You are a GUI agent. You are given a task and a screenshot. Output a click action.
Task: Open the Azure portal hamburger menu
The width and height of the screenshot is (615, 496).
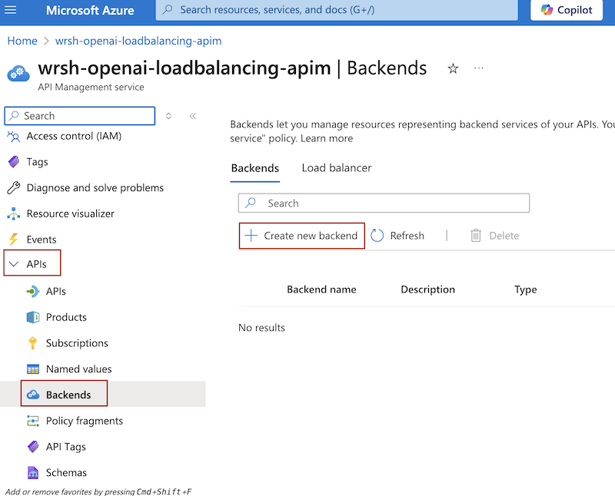coord(10,9)
